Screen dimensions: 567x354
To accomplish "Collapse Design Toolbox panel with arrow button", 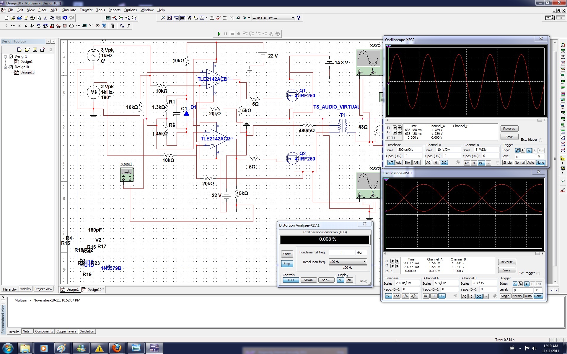I will tap(48, 42).
